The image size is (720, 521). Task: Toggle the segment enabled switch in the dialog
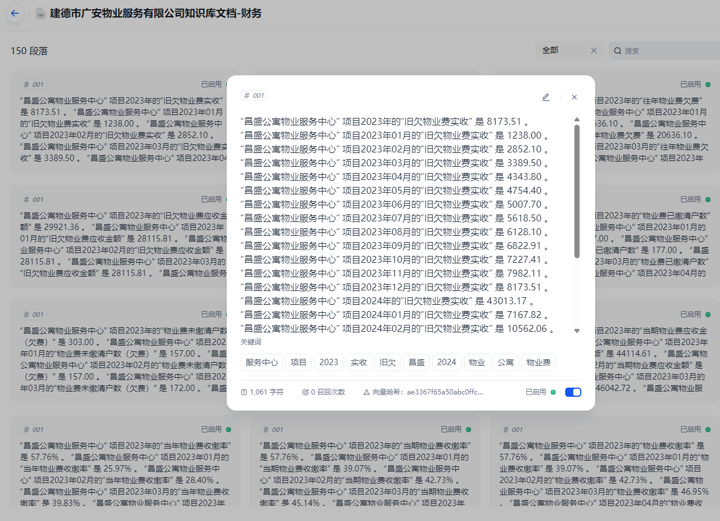(x=573, y=392)
